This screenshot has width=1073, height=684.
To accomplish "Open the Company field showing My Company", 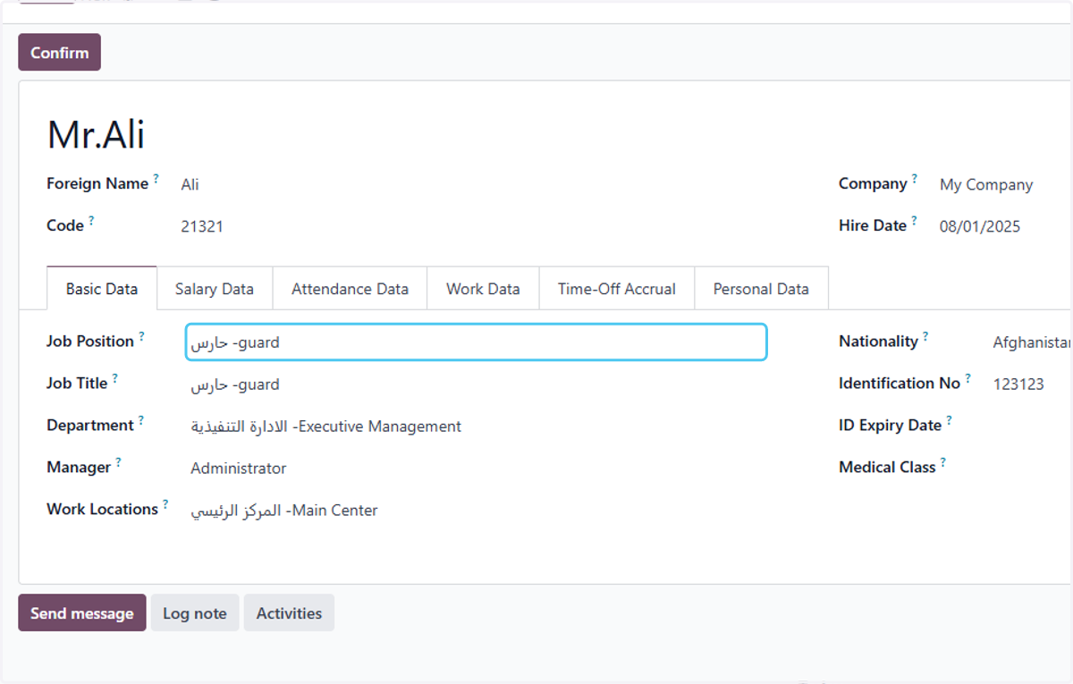I will tap(986, 185).
